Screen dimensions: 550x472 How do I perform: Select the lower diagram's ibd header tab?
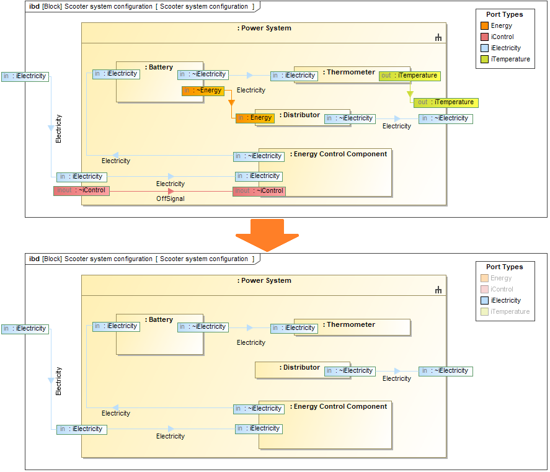[142, 259]
